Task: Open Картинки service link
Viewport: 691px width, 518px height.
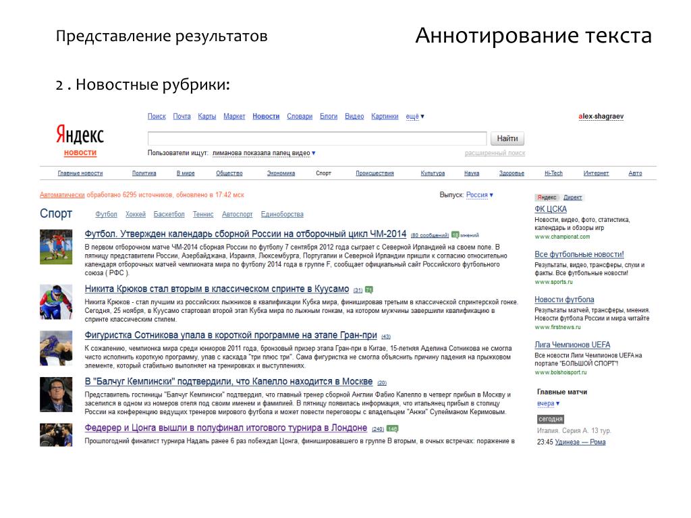Action: click(x=385, y=116)
